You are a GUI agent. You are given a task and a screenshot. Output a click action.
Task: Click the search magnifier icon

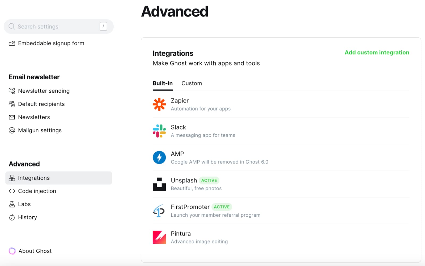coord(12,27)
